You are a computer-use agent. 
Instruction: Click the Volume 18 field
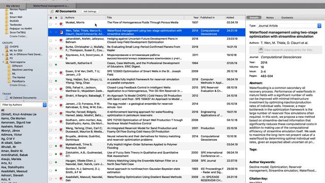point(262,67)
